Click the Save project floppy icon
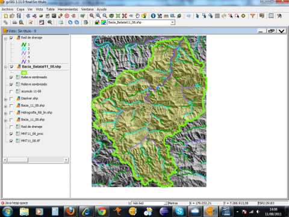This screenshot has height=217, width=289. (19, 16)
